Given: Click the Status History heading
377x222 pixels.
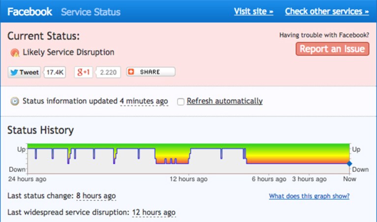Looking at the screenshot, I should [x=40, y=130].
